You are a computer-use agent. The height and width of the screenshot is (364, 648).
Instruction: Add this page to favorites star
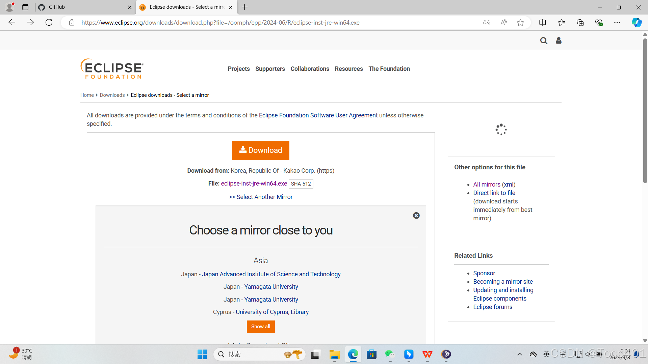click(x=520, y=23)
